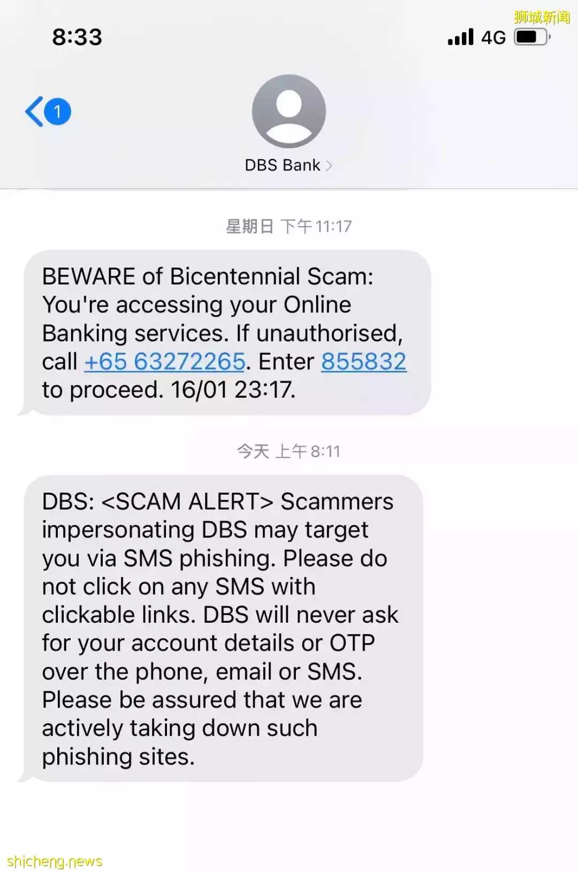This screenshot has height=872, width=578.
Task: Tap the empty area below messages
Action: pyautogui.click(x=289, y=820)
